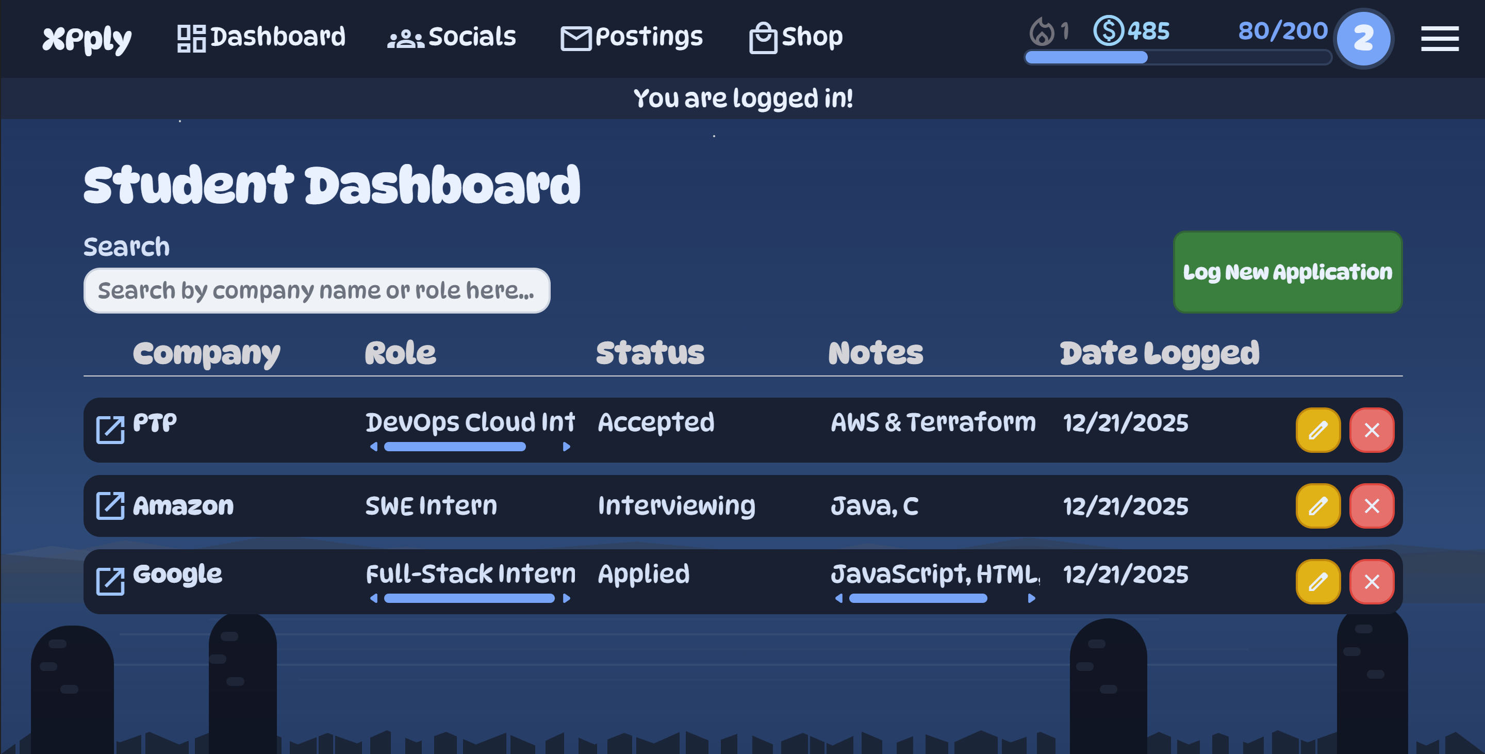
Task: Click the XP progress bar
Action: pyautogui.click(x=1177, y=57)
